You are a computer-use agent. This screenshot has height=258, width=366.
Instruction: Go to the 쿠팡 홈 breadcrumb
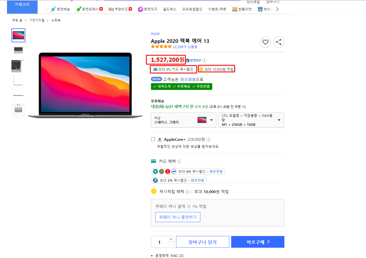[17, 20]
